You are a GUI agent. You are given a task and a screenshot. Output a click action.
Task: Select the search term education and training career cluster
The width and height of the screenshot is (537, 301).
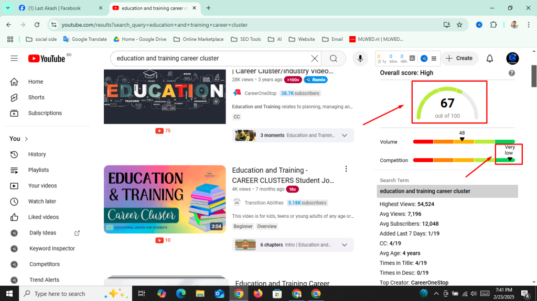click(x=447, y=191)
